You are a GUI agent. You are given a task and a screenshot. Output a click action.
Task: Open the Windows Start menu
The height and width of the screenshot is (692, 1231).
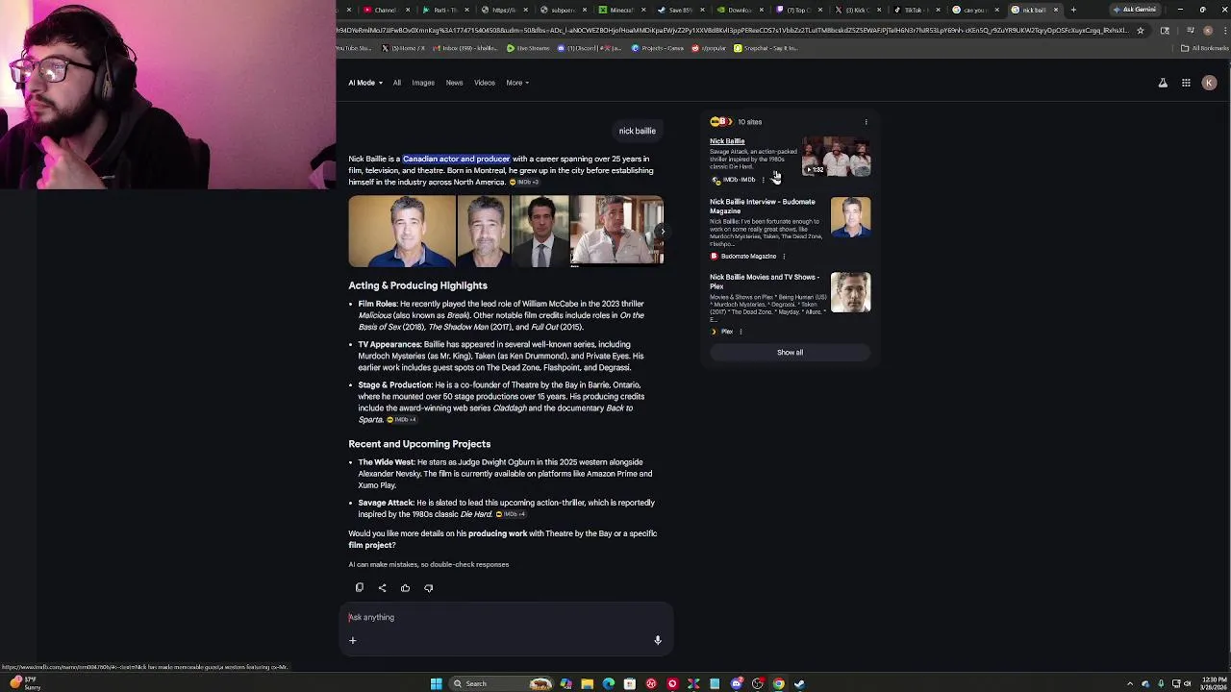pyautogui.click(x=437, y=683)
